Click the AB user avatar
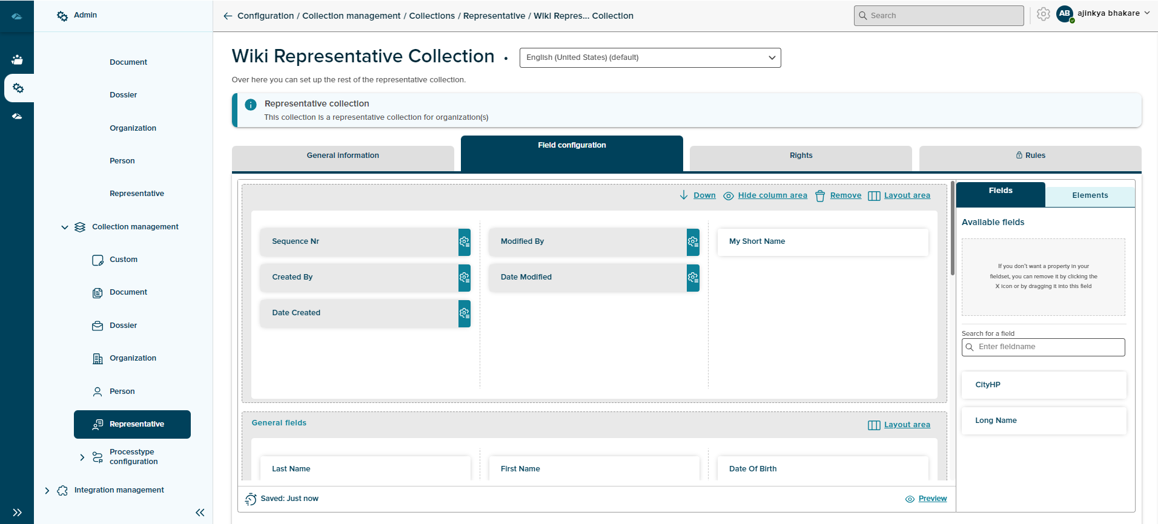This screenshot has height=524, width=1158. pyautogui.click(x=1065, y=14)
